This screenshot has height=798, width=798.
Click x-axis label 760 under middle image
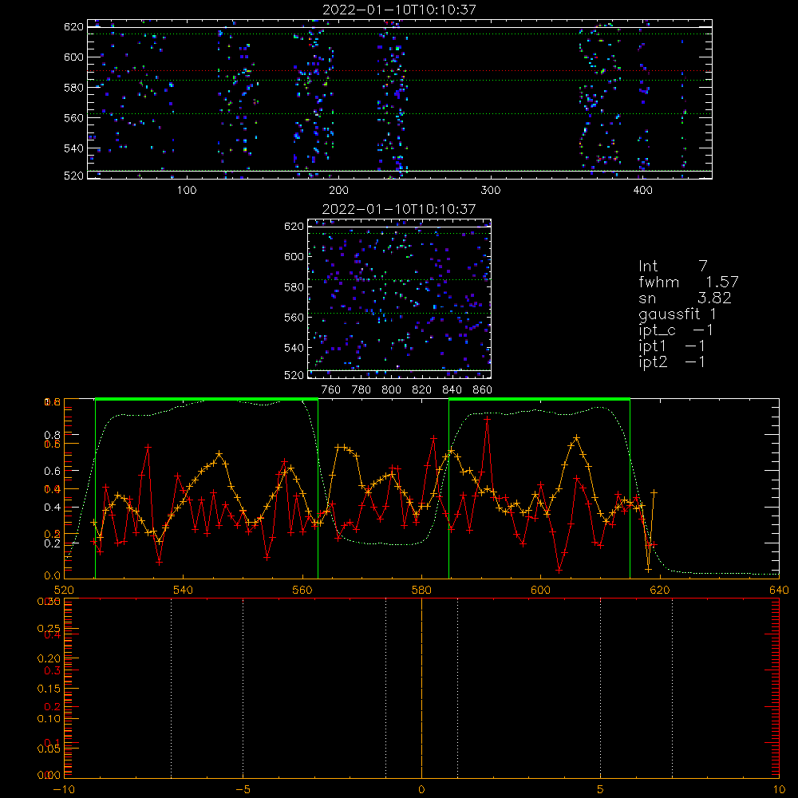331,390
